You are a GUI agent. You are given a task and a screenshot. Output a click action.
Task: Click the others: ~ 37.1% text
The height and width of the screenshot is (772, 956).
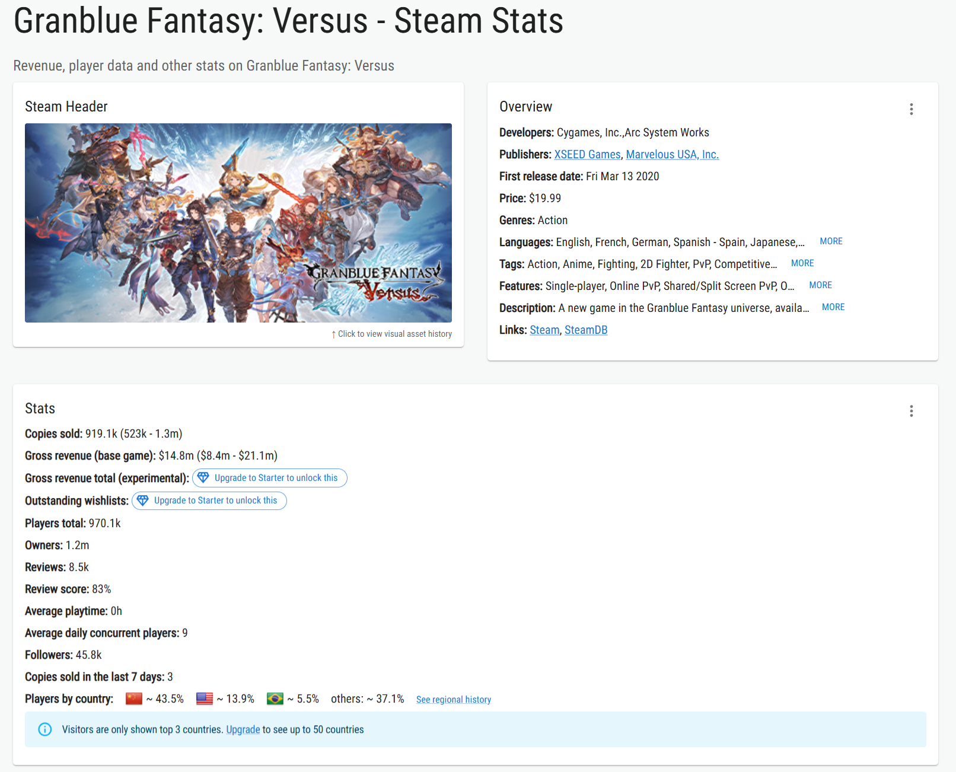pyautogui.click(x=368, y=698)
